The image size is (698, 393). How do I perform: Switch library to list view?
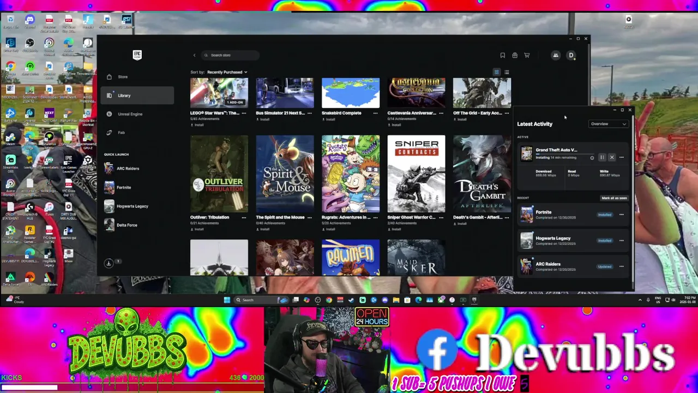pyautogui.click(x=507, y=72)
